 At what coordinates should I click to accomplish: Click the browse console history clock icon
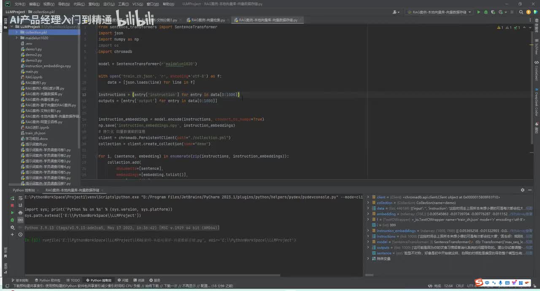[20, 234]
